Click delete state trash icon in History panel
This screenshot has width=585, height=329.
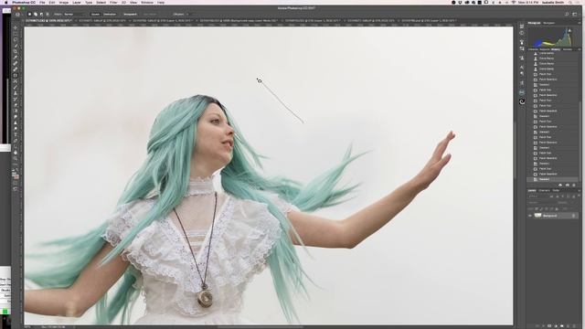(575, 185)
